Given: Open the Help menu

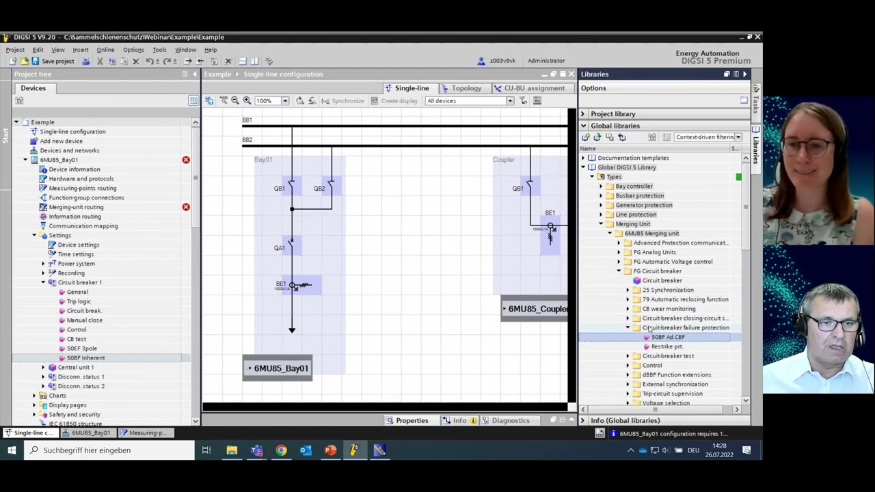Looking at the screenshot, I should pos(211,50).
